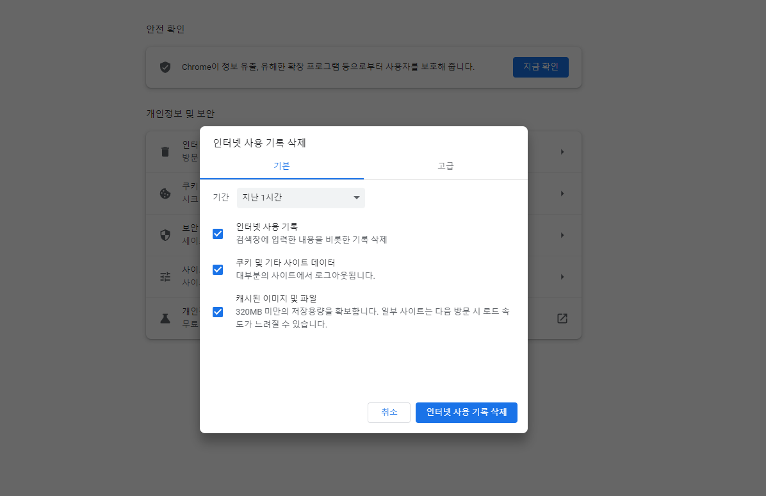Expand the cookie settings row chevron
This screenshot has height=496, width=766.
pos(562,193)
